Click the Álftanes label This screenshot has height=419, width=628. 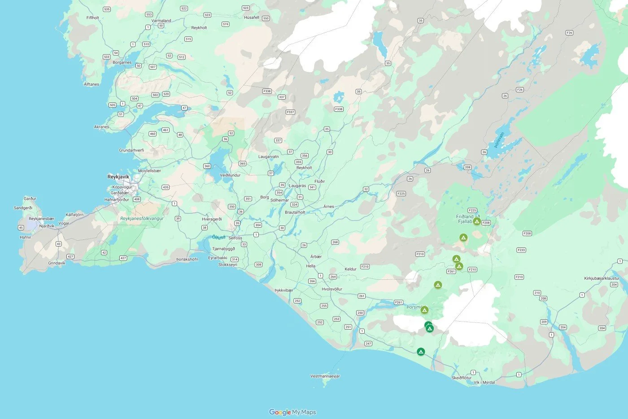(92, 84)
